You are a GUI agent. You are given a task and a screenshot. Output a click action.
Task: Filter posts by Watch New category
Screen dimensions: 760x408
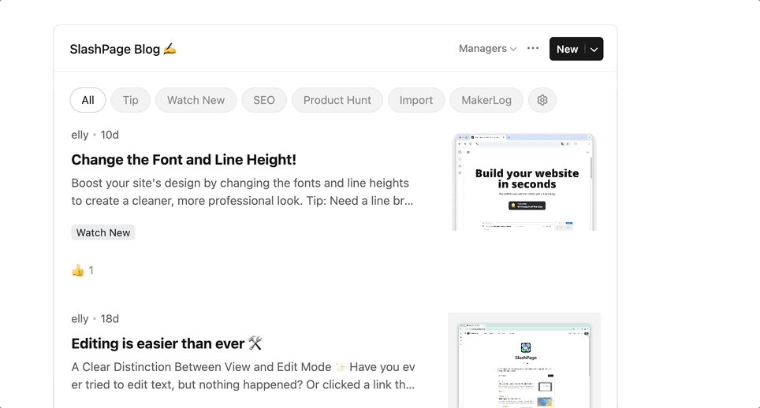point(196,100)
